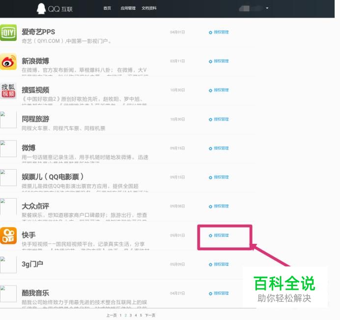The width and height of the screenshot is (340, 320).
Task: Select the 快手 app title
Action: [28, 235]
